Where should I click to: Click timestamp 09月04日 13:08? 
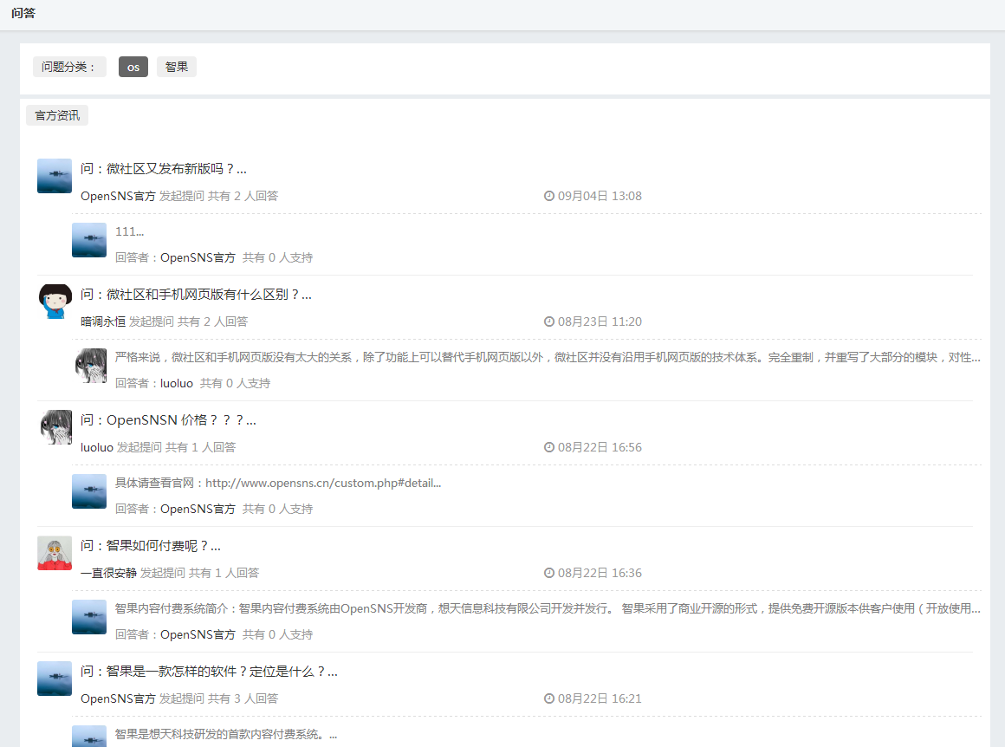(600, 196)
